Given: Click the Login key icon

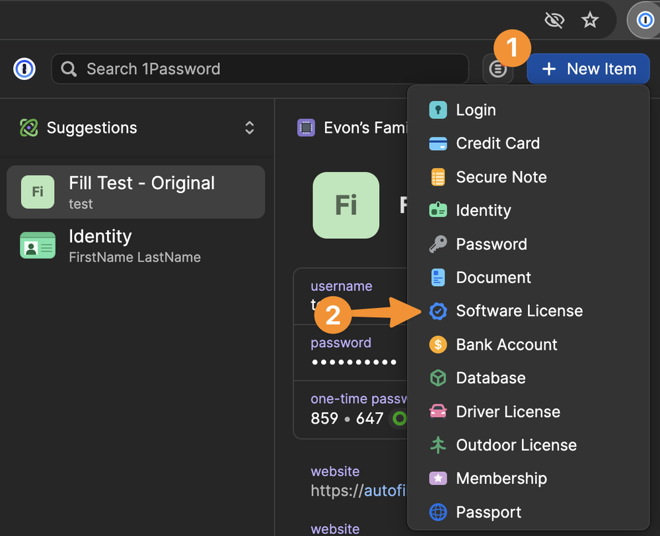Looking at the screenshot, I should [x=438, y=110].
